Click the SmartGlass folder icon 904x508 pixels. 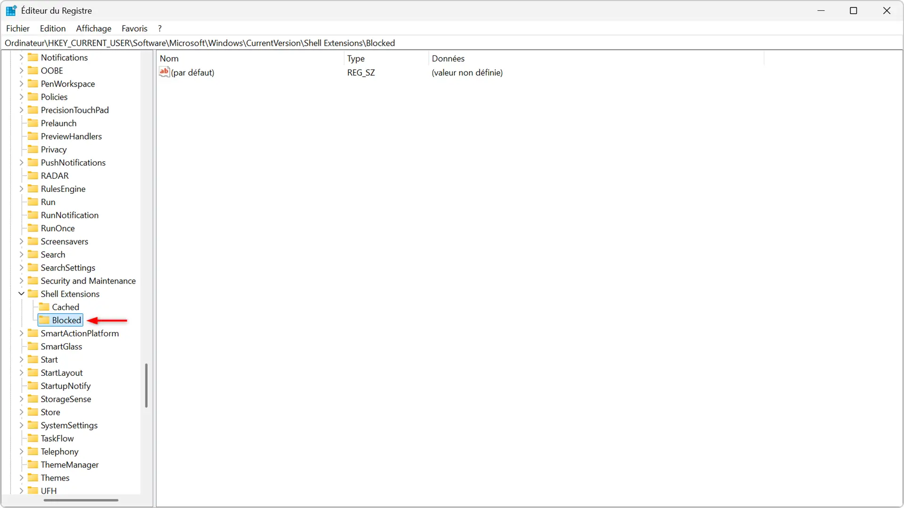pyautogui.click(x=33, y=347)
